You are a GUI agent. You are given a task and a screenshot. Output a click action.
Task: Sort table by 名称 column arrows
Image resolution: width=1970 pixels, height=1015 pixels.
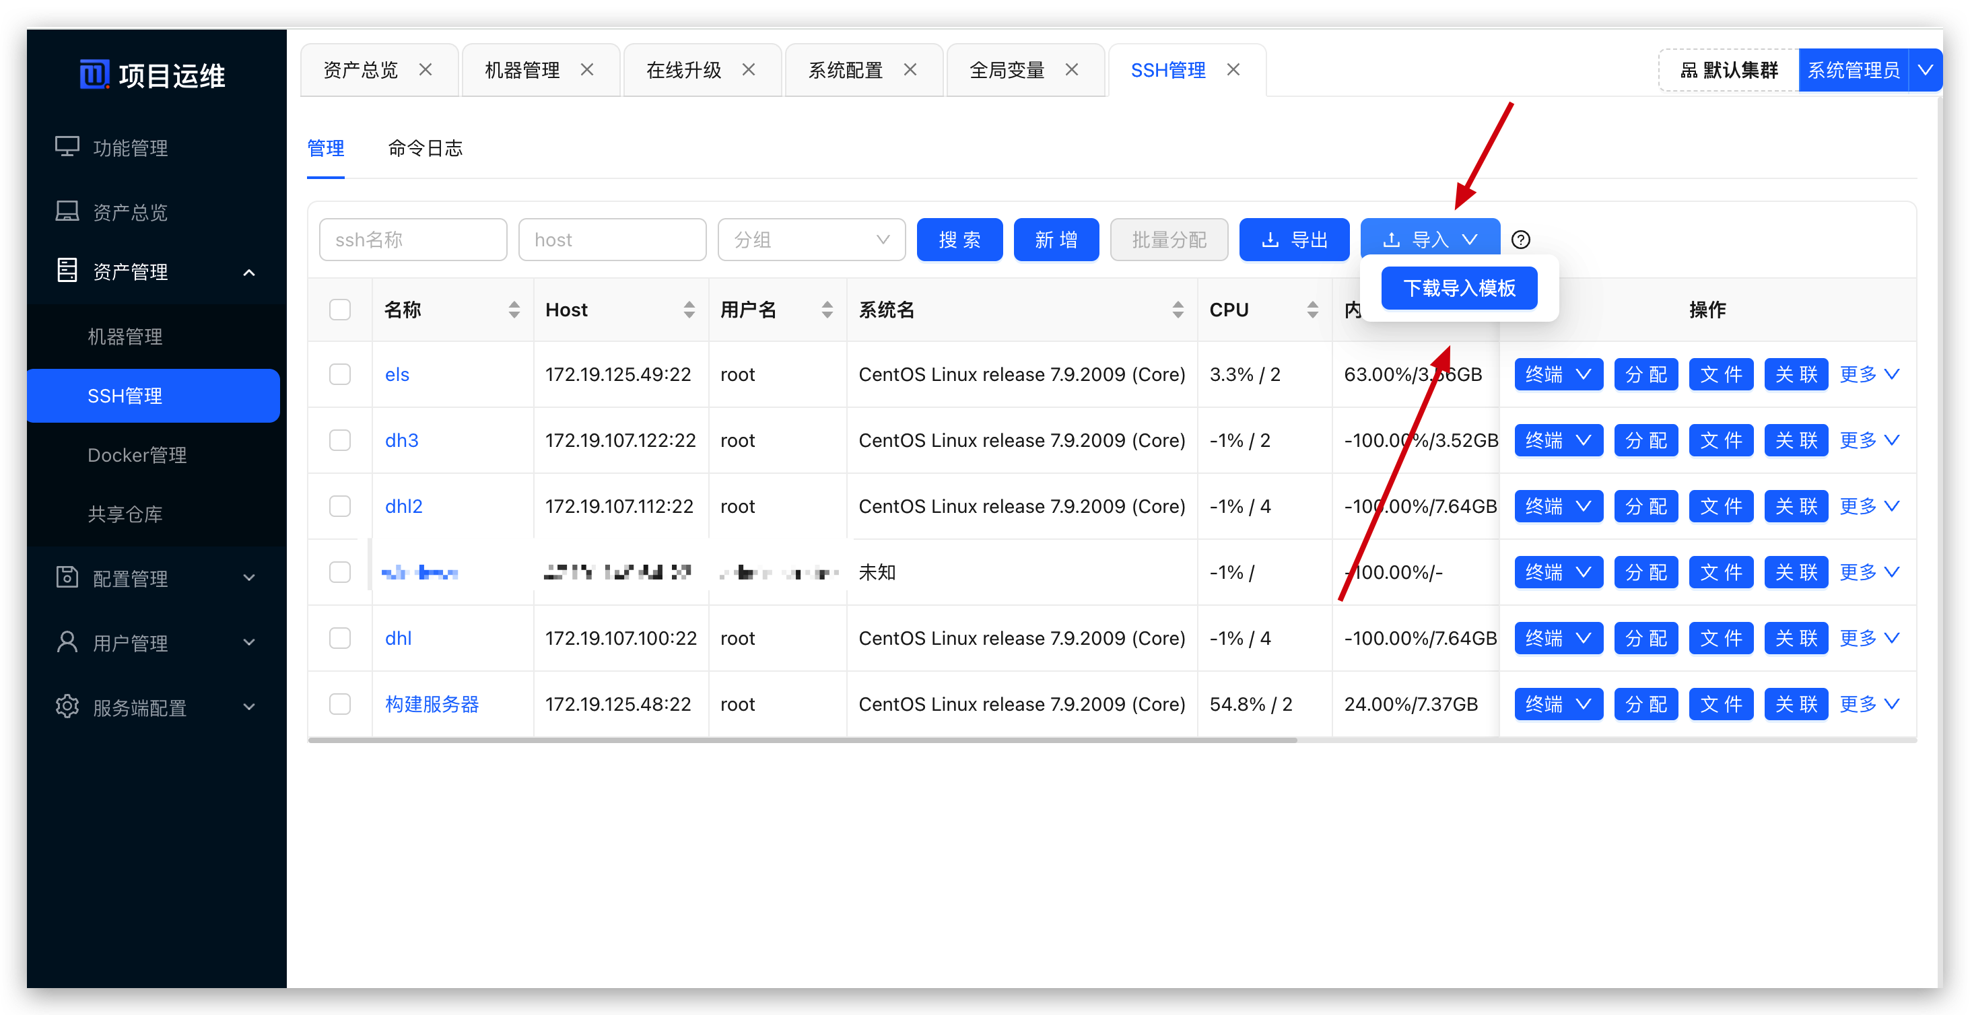point(514,310)
